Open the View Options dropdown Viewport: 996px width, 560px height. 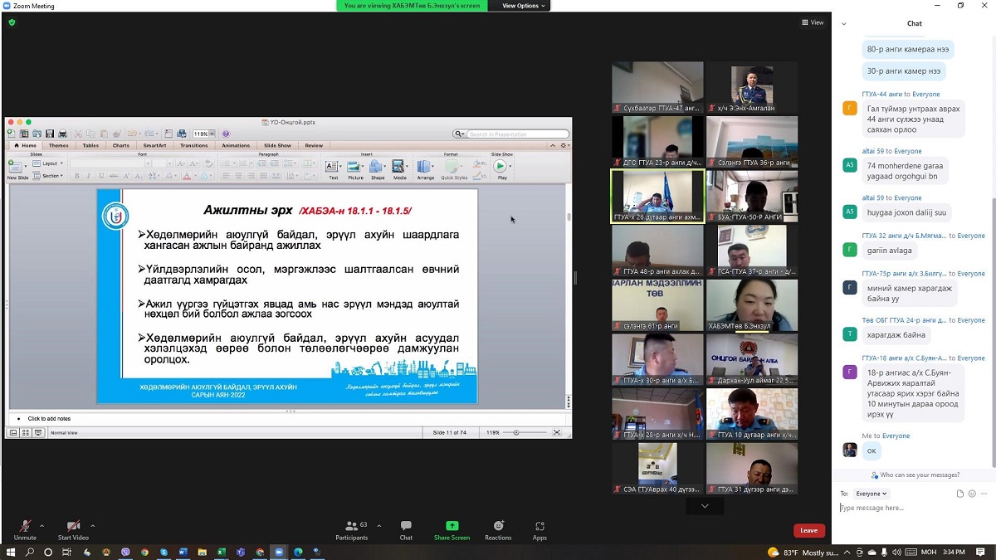pyautogui.click(x=524, y=6)
